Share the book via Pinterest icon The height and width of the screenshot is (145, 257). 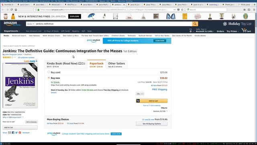tap(20, 133)
